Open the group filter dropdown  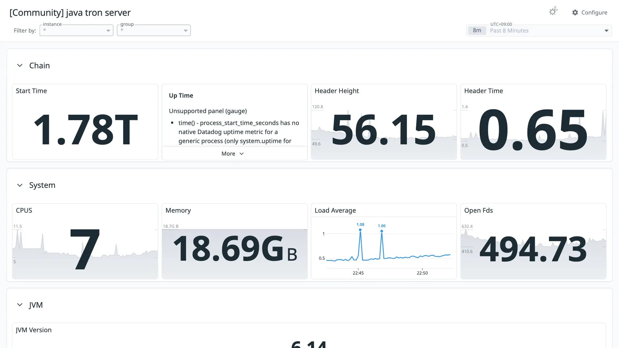point(154,30)
